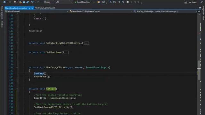Click the Comment Selection toolbar icon

tap(119, 2)
